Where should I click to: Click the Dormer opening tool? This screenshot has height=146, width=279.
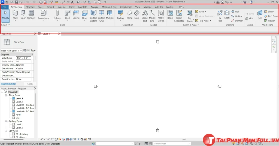point(237,21)
